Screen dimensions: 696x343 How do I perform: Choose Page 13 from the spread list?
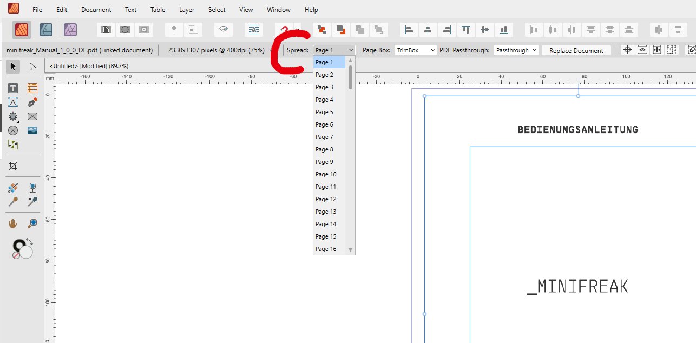click(x=329, y=212)
